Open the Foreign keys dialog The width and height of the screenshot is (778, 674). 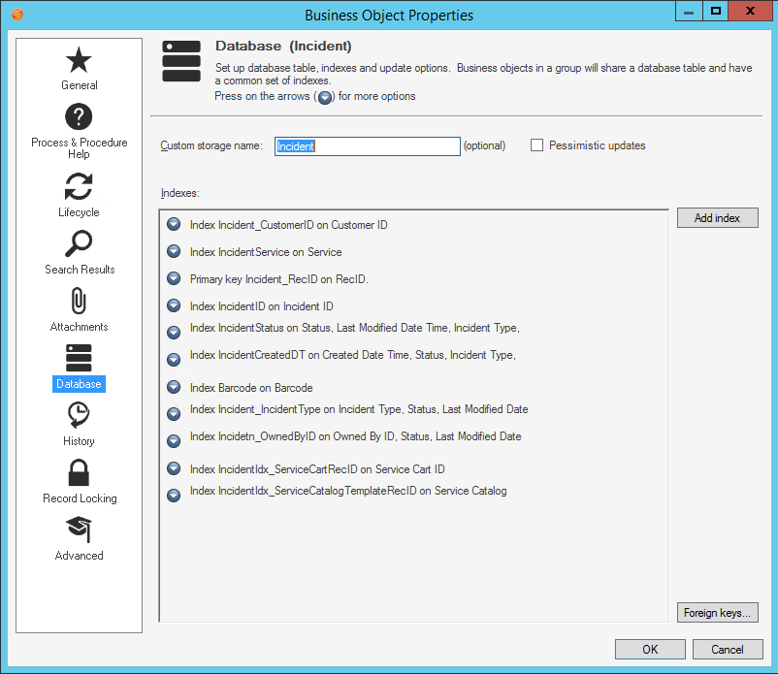[717, 612]
